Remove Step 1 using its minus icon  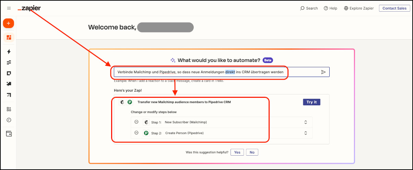[x=136, y=122]
